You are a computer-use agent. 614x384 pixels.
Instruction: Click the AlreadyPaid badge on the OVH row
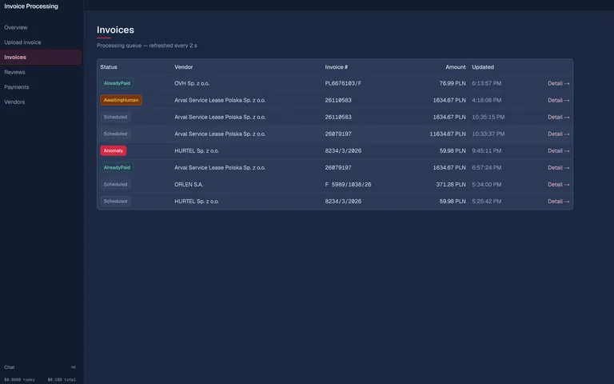coord(117,83)
